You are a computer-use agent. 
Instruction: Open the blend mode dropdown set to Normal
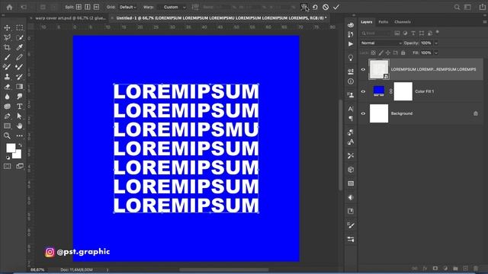point(381,43)
